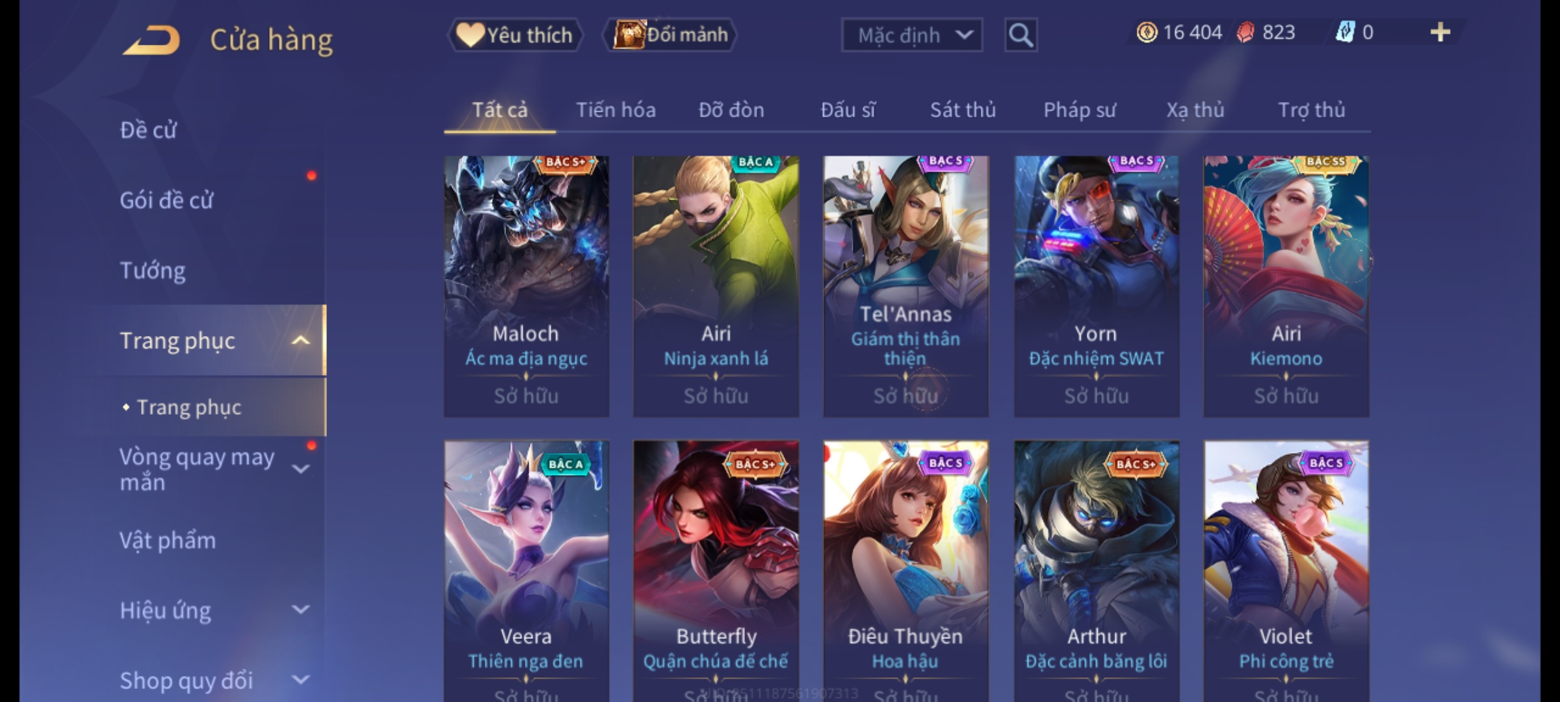Screen dimensions: 1560x702
Task: Select the Sát thủ tab
Action: point(963,110)
